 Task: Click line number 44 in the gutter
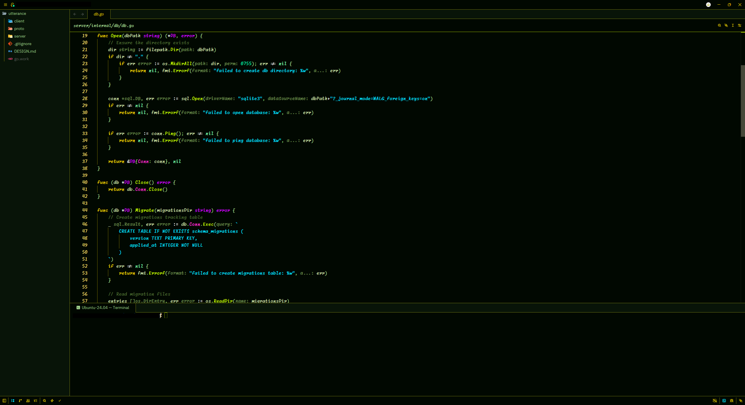click(x=85, y=210)
